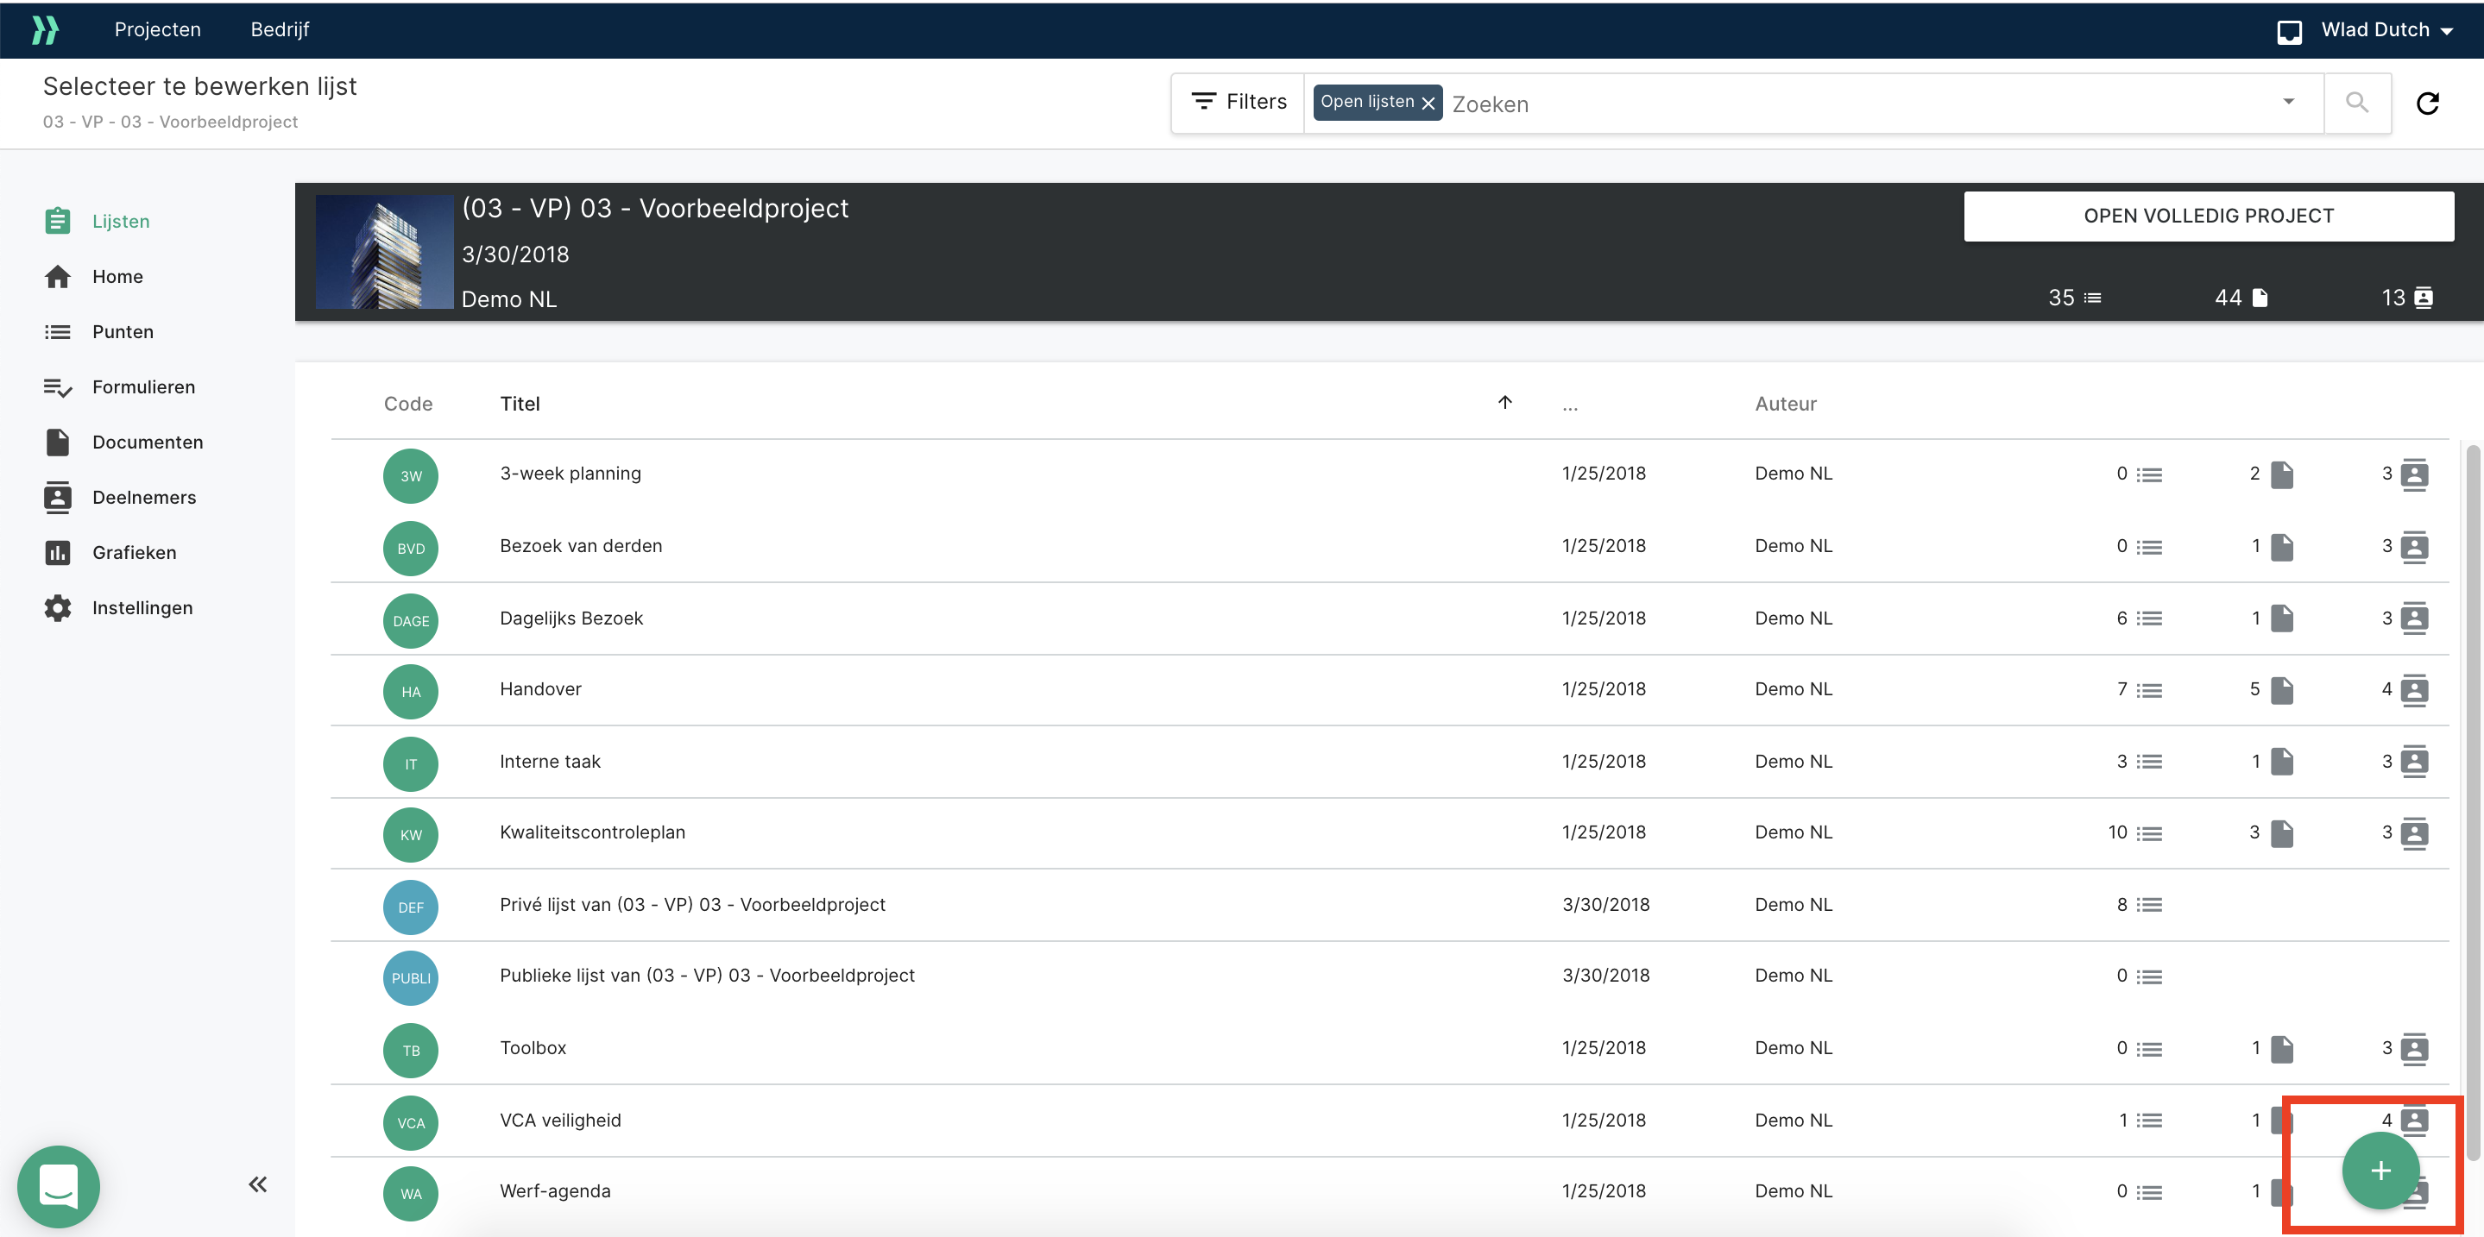
Task: Collapse the left sidebar with double chevron
Action: click(x=257, y=1184)
